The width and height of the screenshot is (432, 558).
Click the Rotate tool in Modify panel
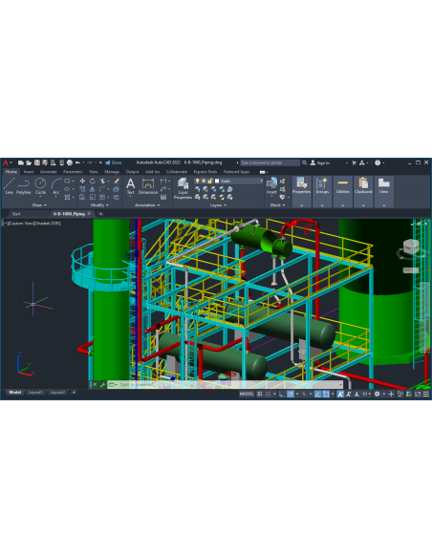93,182
